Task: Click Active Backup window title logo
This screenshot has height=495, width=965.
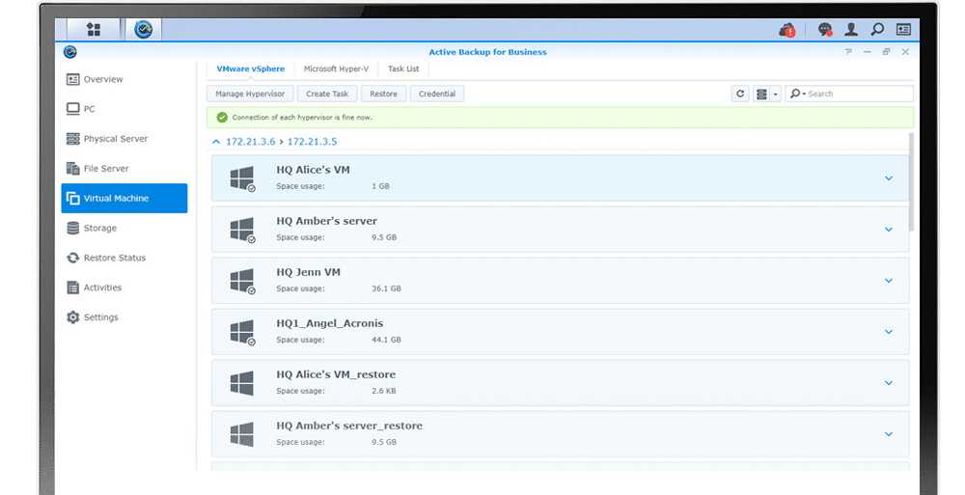Action: (70, 52)
